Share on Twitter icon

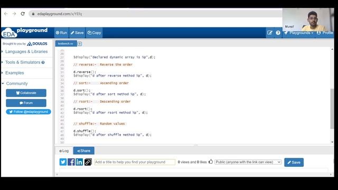63,162
